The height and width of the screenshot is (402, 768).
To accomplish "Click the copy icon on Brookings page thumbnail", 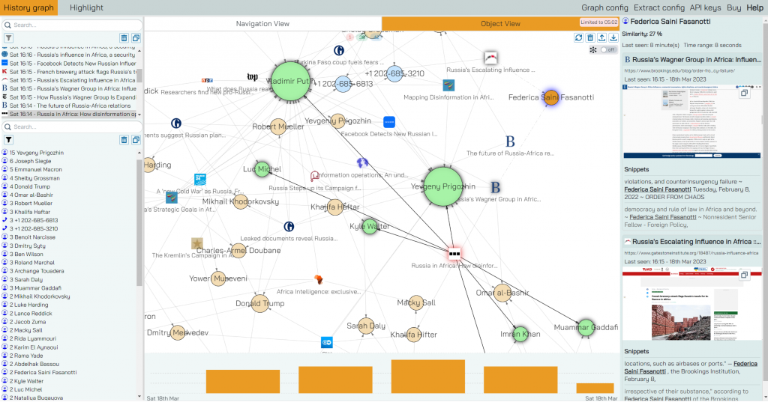I will tap(744, 93).
